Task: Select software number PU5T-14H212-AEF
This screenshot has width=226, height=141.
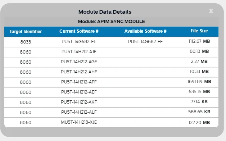Action: pos(79,92)
